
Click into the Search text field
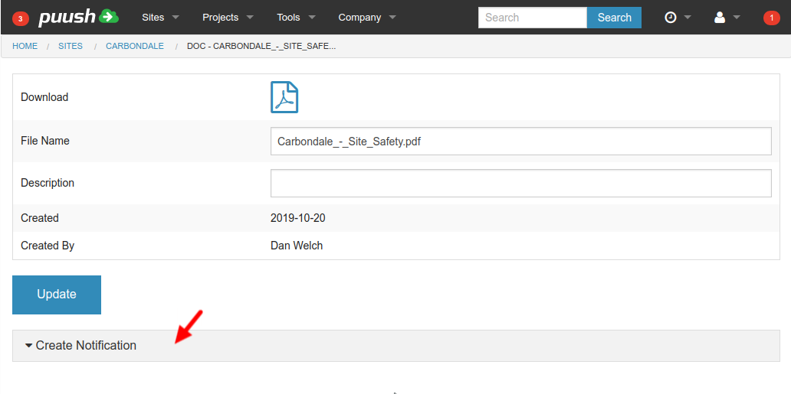tap(533, 18)
